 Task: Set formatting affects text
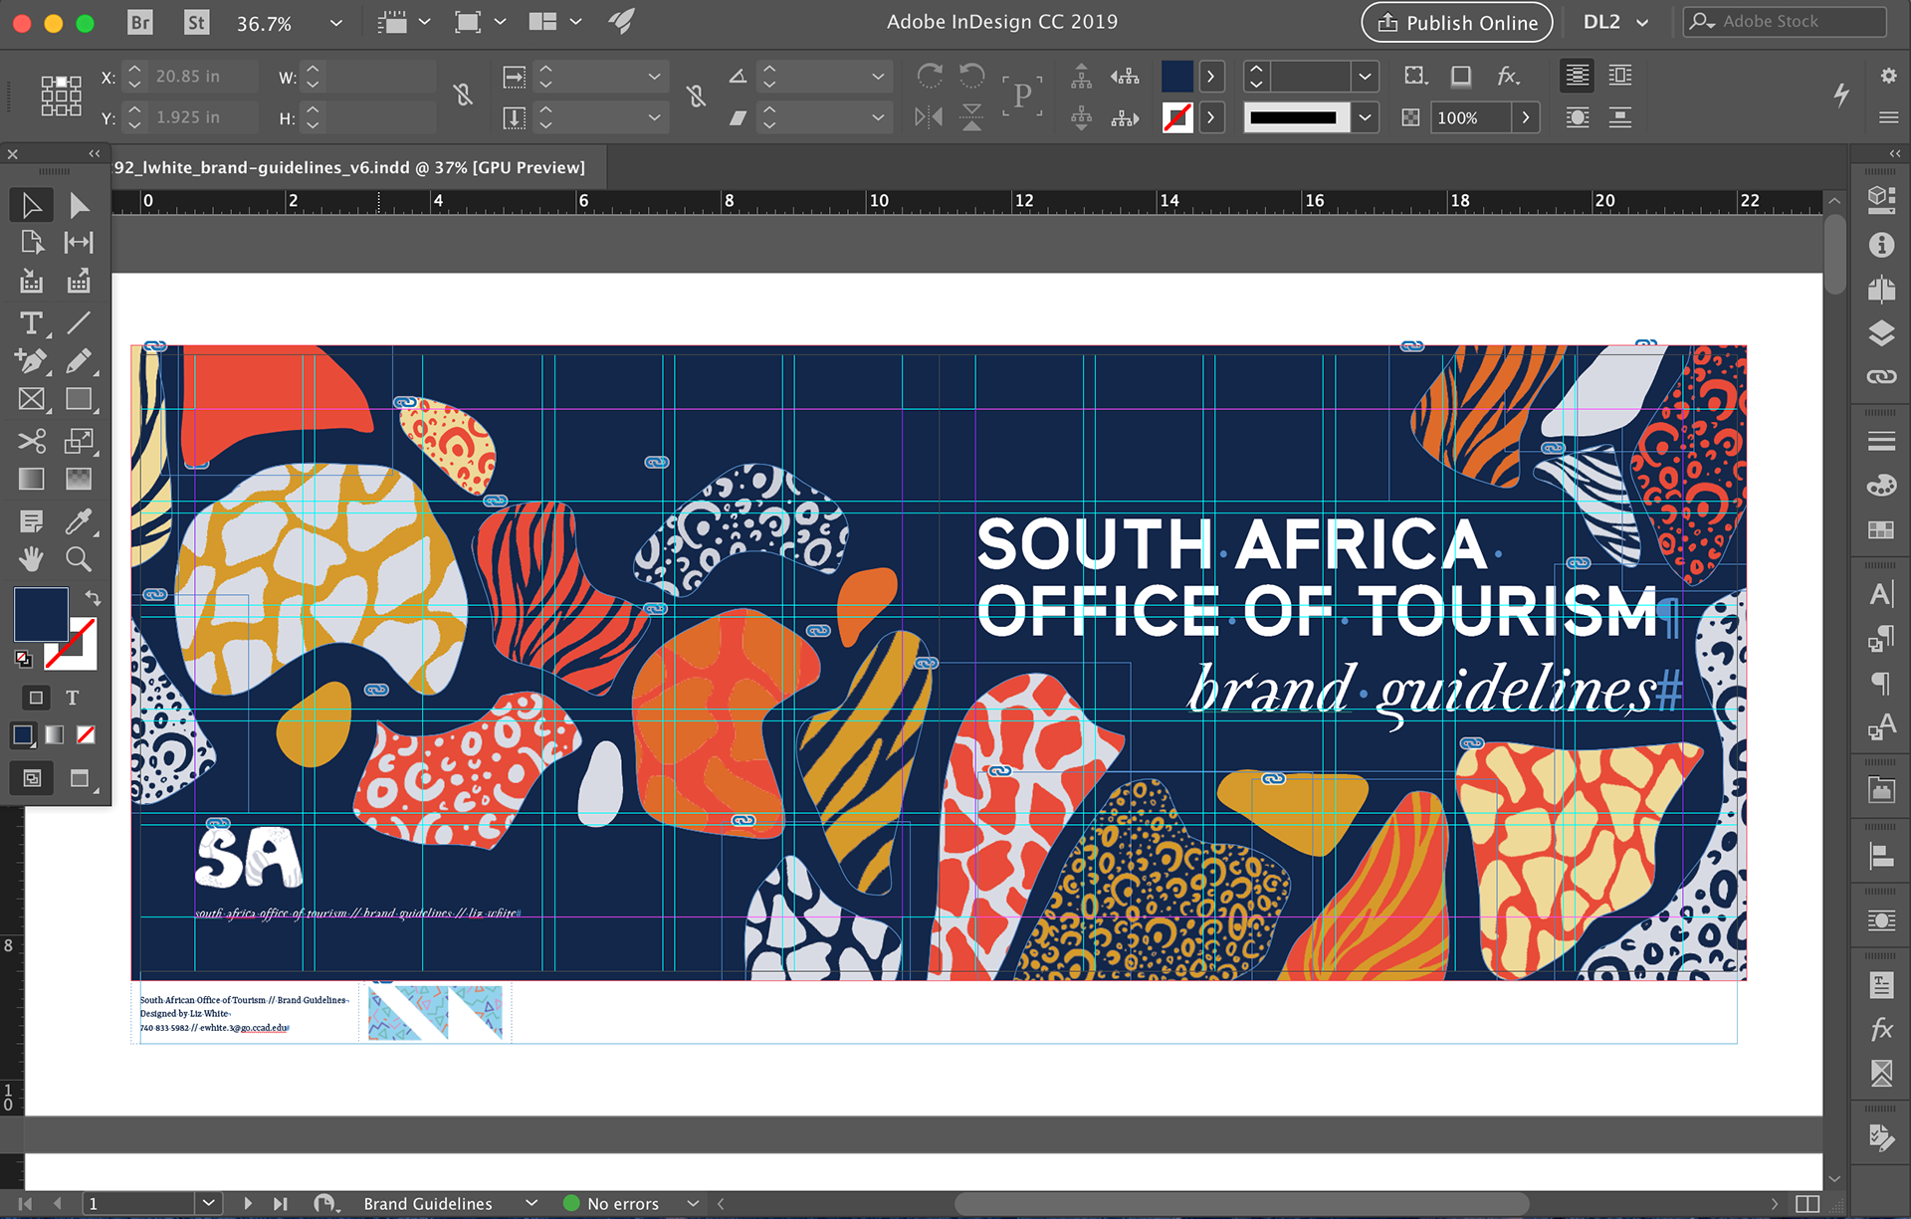(72, 698)
